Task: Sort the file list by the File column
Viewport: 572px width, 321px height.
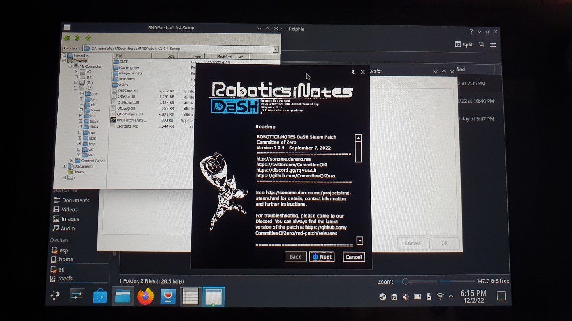Action: click(132, 56)
